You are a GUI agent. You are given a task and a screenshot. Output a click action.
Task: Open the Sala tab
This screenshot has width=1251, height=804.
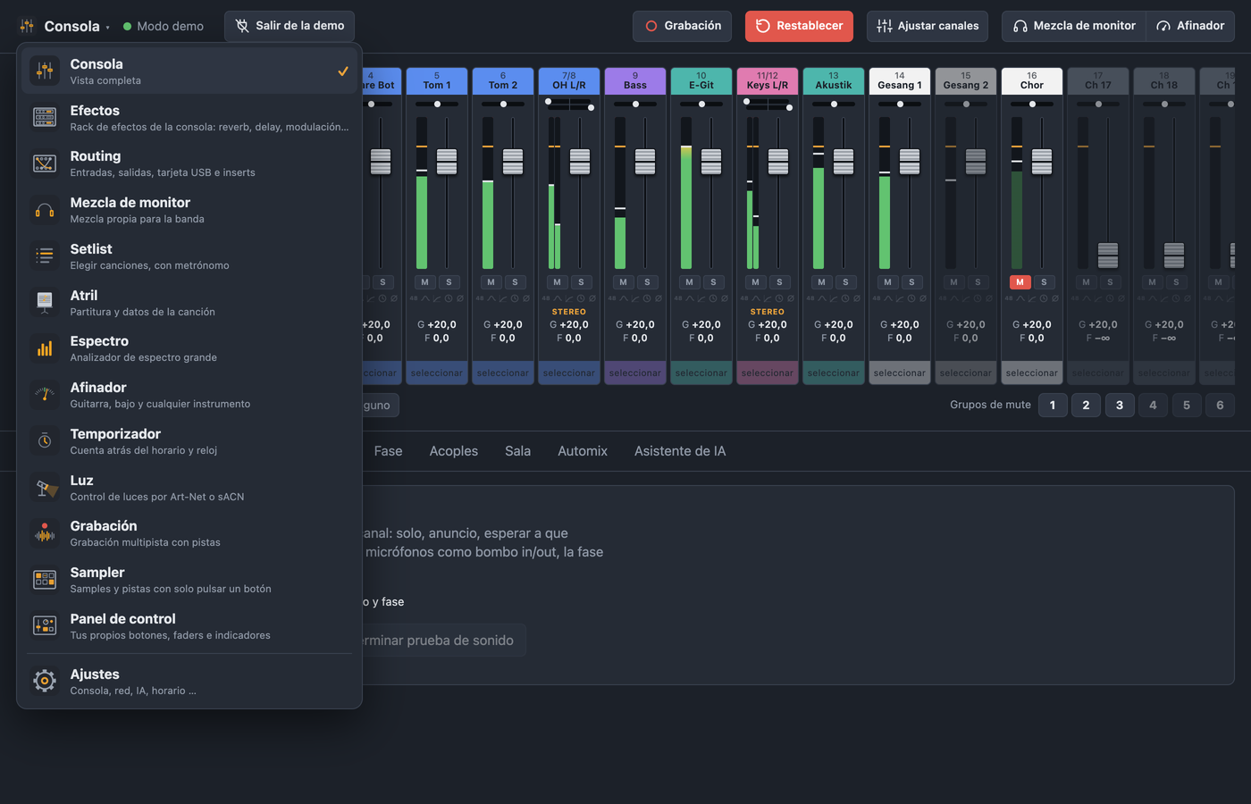click(x=517, y=451)
